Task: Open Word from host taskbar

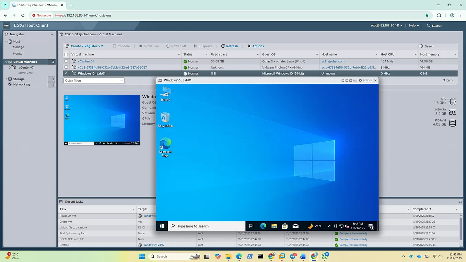Action: pyautogui.click(x=303, y=256)
